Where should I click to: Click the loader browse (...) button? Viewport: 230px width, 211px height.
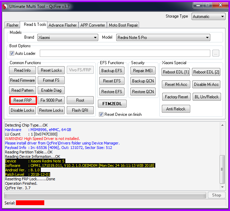click(x=216, y=53)
